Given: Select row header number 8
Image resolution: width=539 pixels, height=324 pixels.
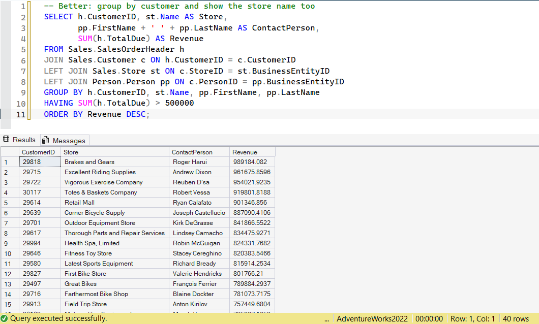Looking at the screenshot, I should (x=10, y=234).
